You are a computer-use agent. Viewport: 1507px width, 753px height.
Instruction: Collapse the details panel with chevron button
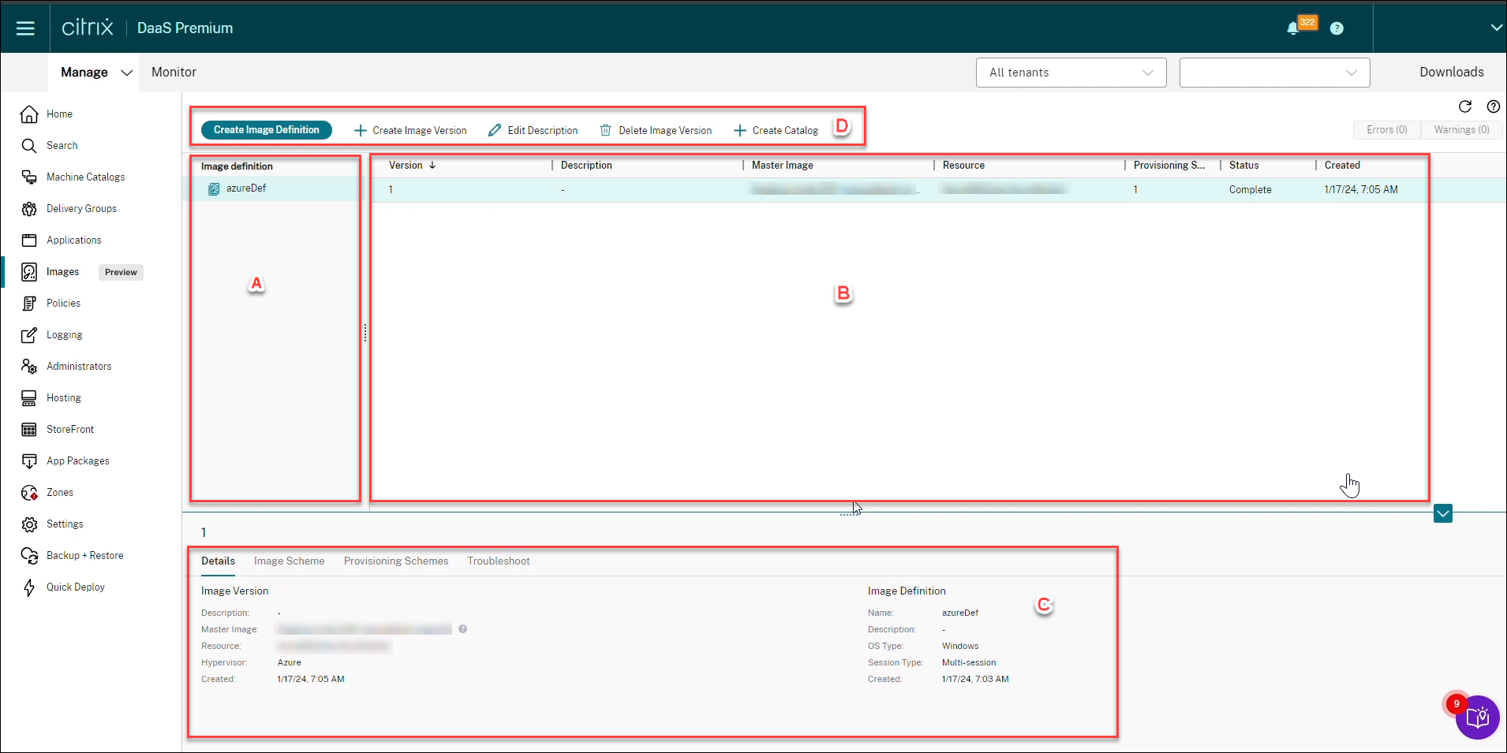coord(1444,513)
